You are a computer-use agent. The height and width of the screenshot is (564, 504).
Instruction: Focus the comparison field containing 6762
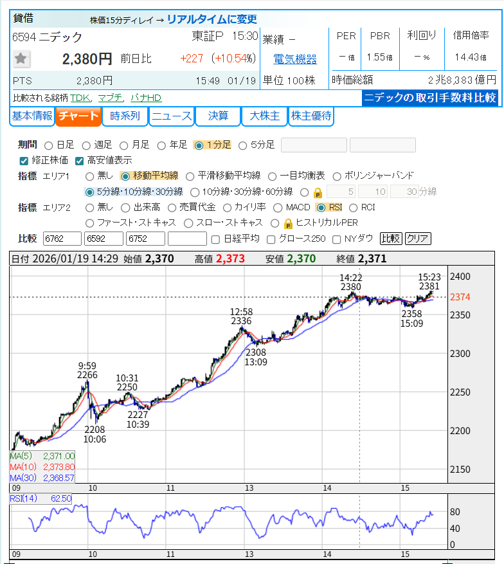(x=62, y=239)
